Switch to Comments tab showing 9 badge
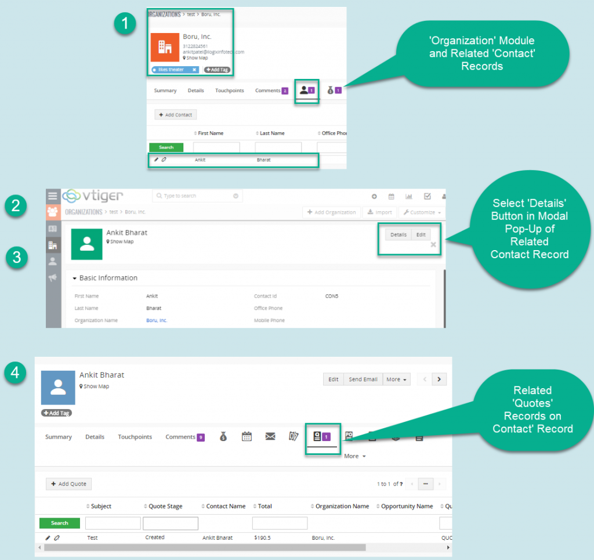This screenshot has height=560, width=594. tap(184, 437)
